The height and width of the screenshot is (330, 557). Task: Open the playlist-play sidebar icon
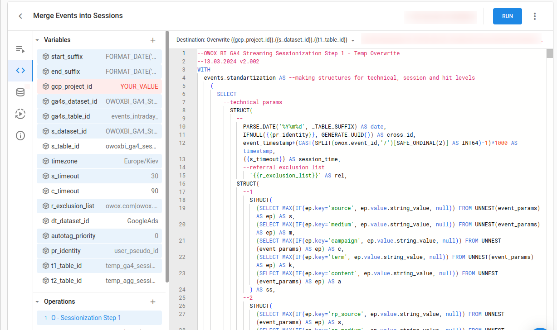coord(20,49)
